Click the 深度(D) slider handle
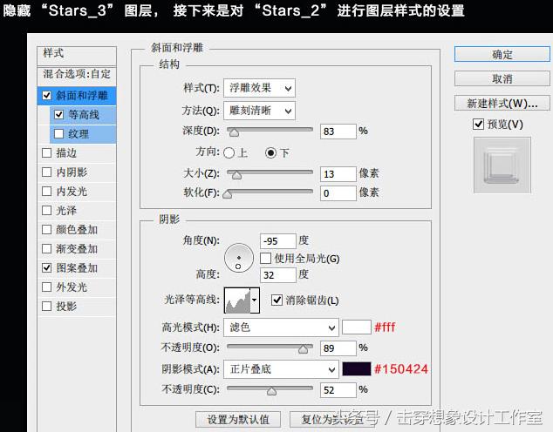Image resolution: width=553 pixels, height=432 pixels. (234, 132)
